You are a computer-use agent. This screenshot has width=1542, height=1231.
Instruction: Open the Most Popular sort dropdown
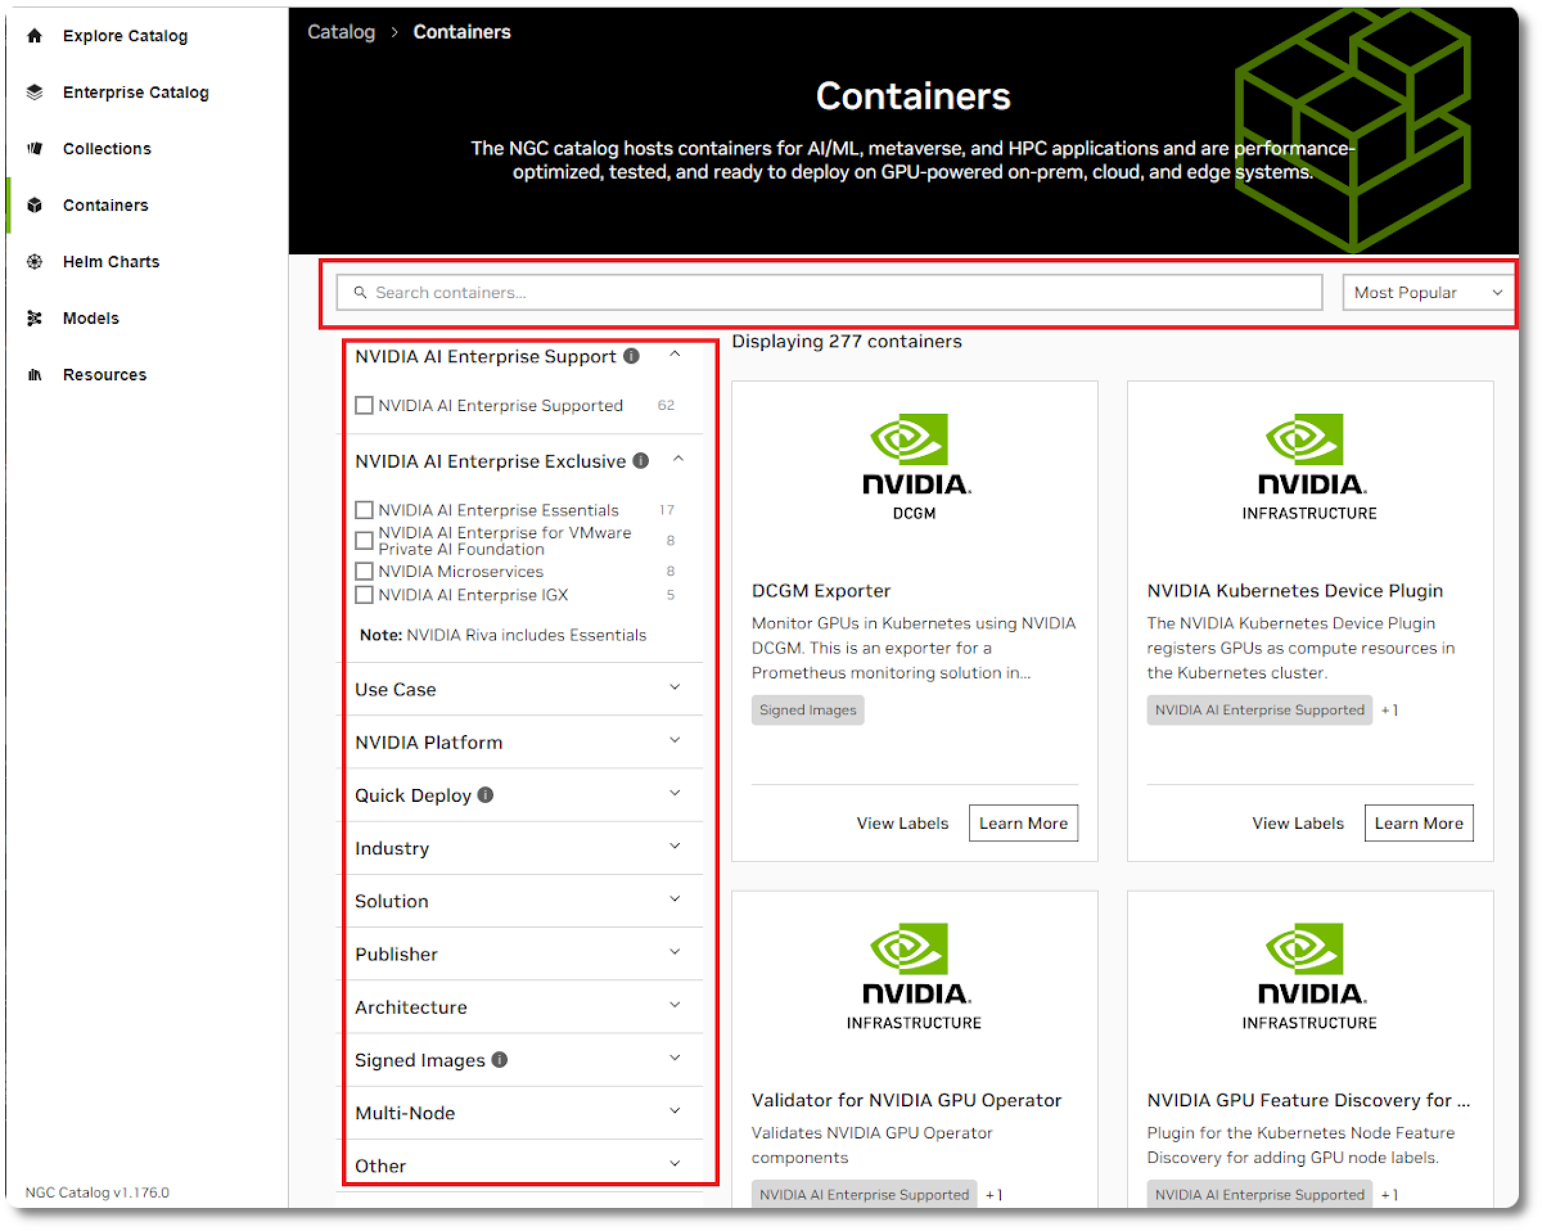point(1427,292)
